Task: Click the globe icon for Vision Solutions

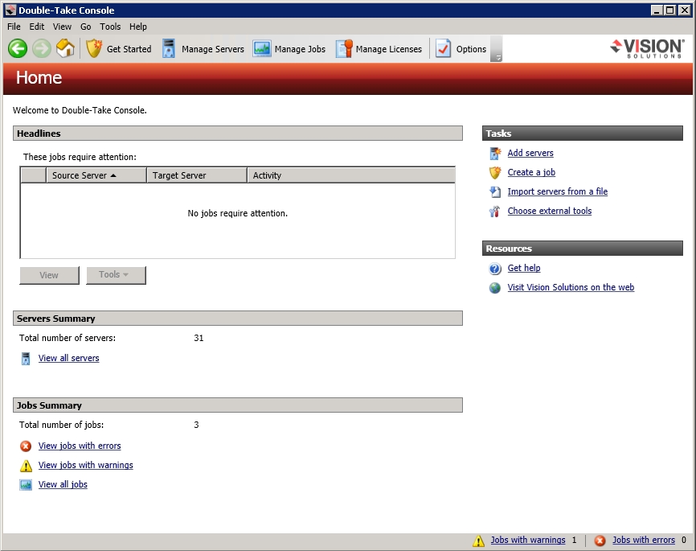Action: click(495, 288)
